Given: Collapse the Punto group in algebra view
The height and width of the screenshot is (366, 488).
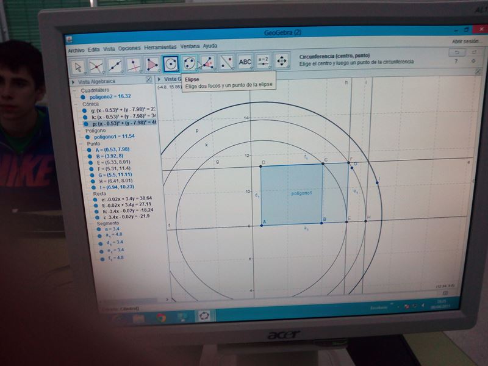Looking at the screenshot, I should click(x=79, y=143).
